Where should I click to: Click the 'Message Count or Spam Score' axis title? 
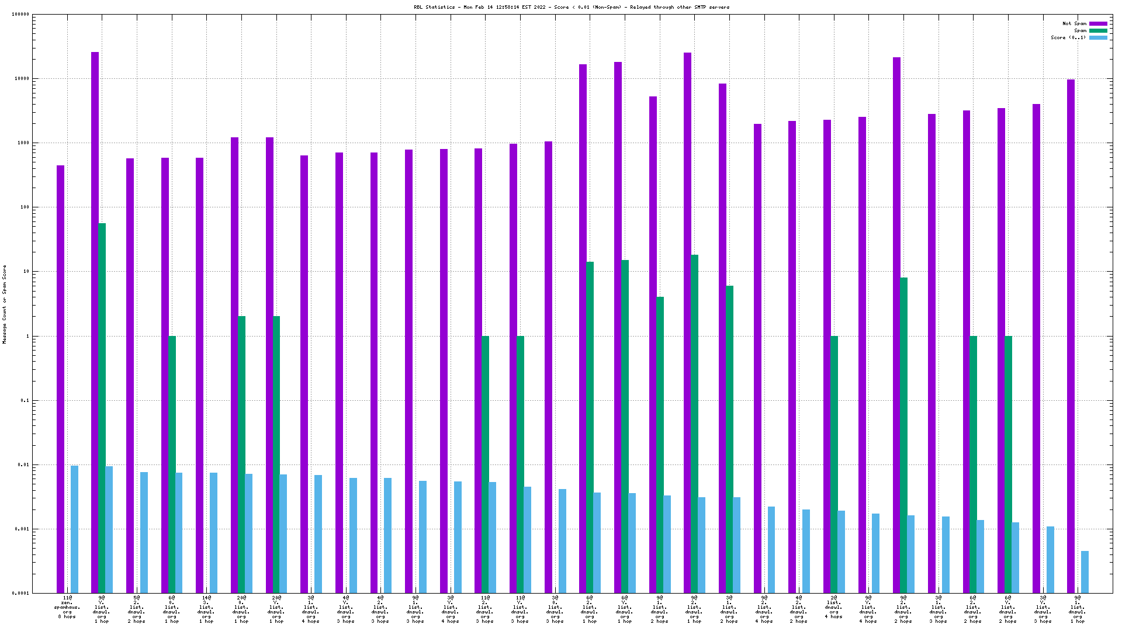click(5, 304)
